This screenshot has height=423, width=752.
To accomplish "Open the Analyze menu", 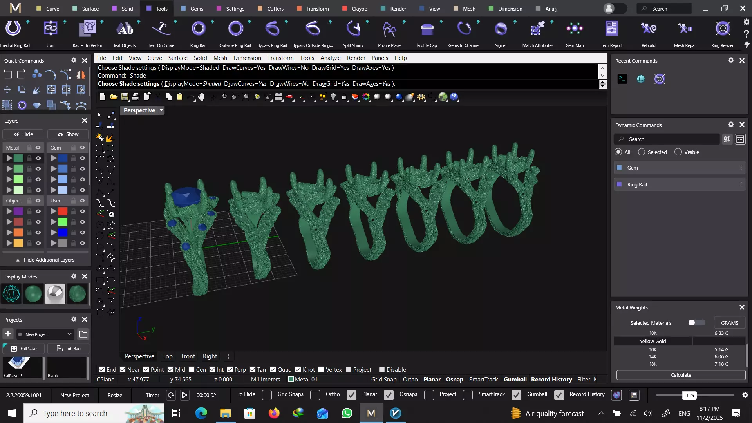I will coord(330,58).
